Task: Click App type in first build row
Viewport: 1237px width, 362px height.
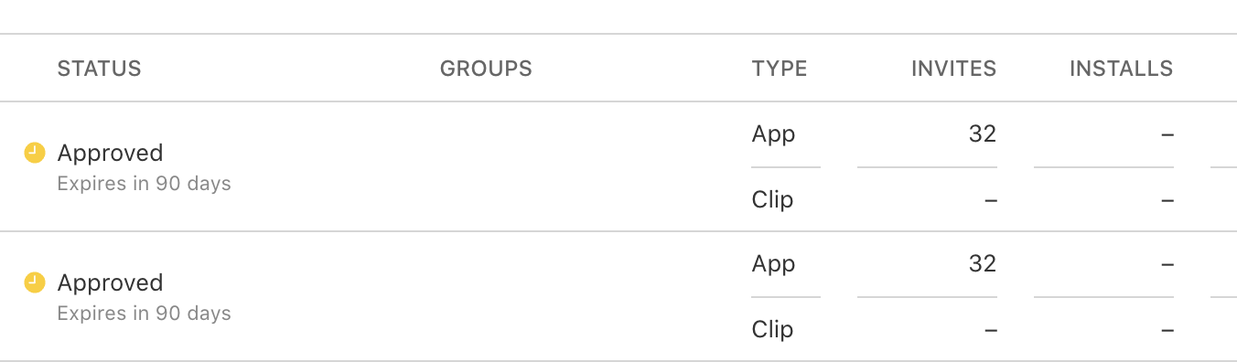Action: point(773,135)
